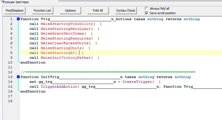The height and width of the screenshot is (120, 222).
Task: Click line number 18 in the gutter
Action: 10,101
